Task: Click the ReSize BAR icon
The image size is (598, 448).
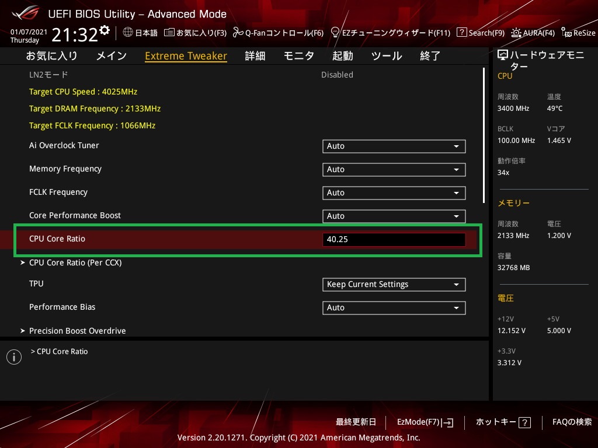Action: click(x=566, y=33)
